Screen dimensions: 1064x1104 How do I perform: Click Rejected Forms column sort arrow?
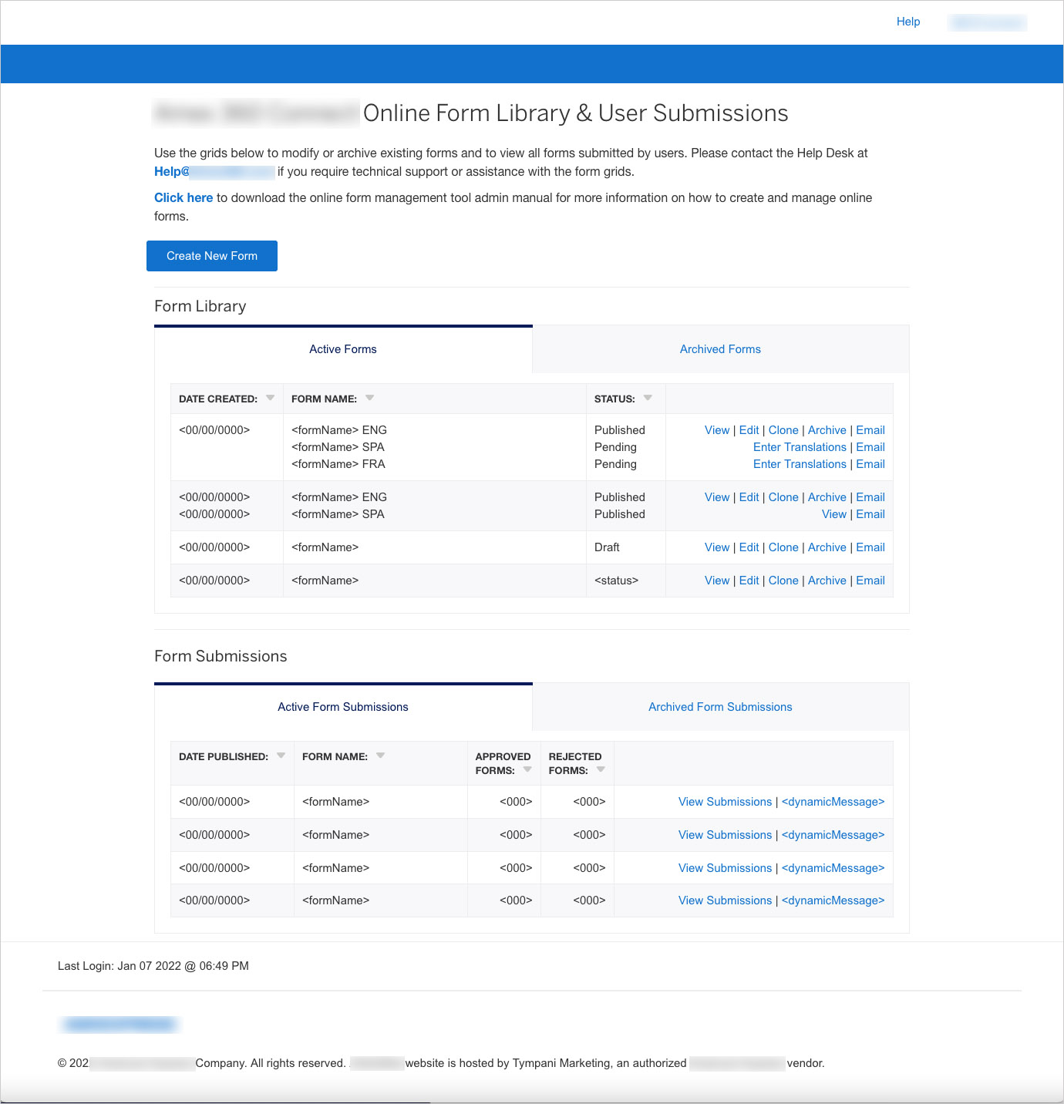[601, 769]
